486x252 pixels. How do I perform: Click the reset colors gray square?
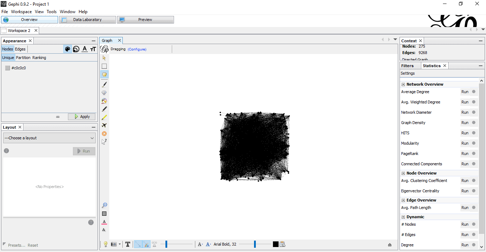point(104,214)
